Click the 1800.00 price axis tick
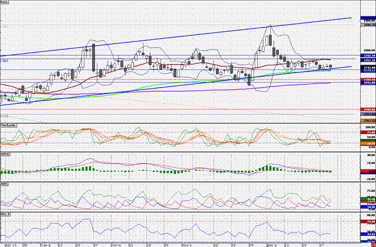376x247 pixels. click(x=368, y=50)
